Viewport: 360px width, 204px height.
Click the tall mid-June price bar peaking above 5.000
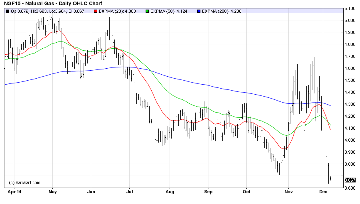(x=109, y=29)
